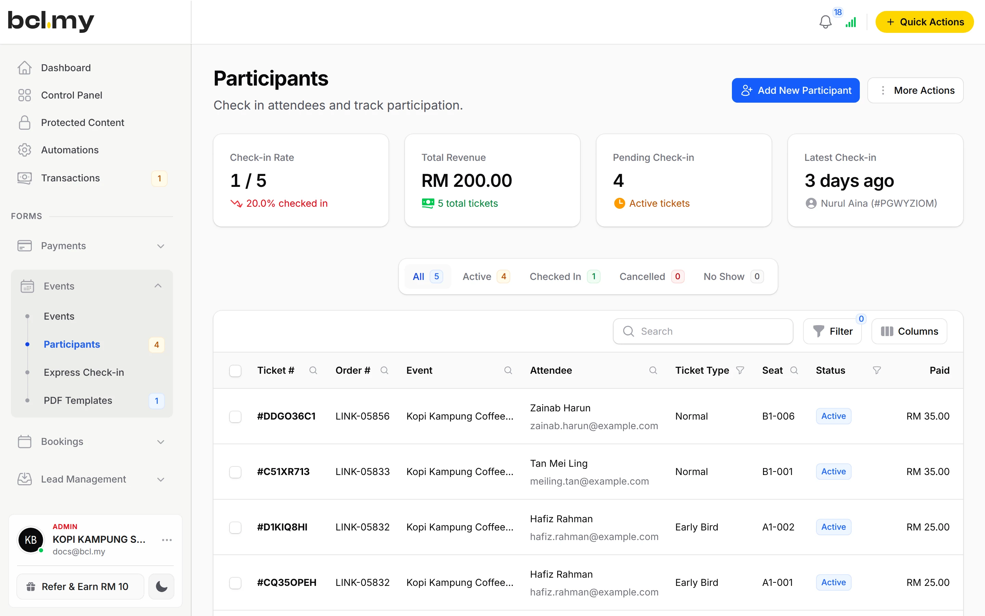This screenshot has height=616, width=985.
Task: Search within the Seat column
Action: [794, 370]
